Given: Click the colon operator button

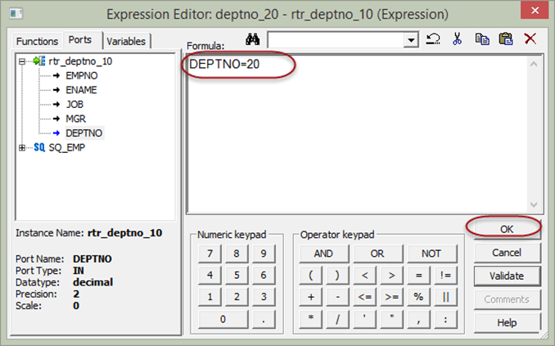Looking at the screenshot, I should click(x=445, y=319).
